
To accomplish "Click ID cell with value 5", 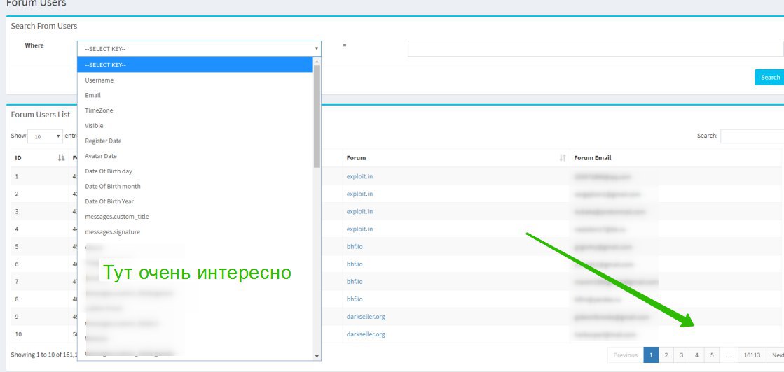I will tap(39, 247).
